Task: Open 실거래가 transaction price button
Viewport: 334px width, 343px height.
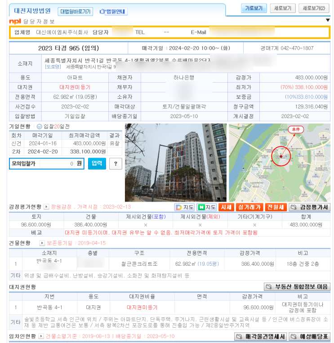Action: [x=249, y=207]
